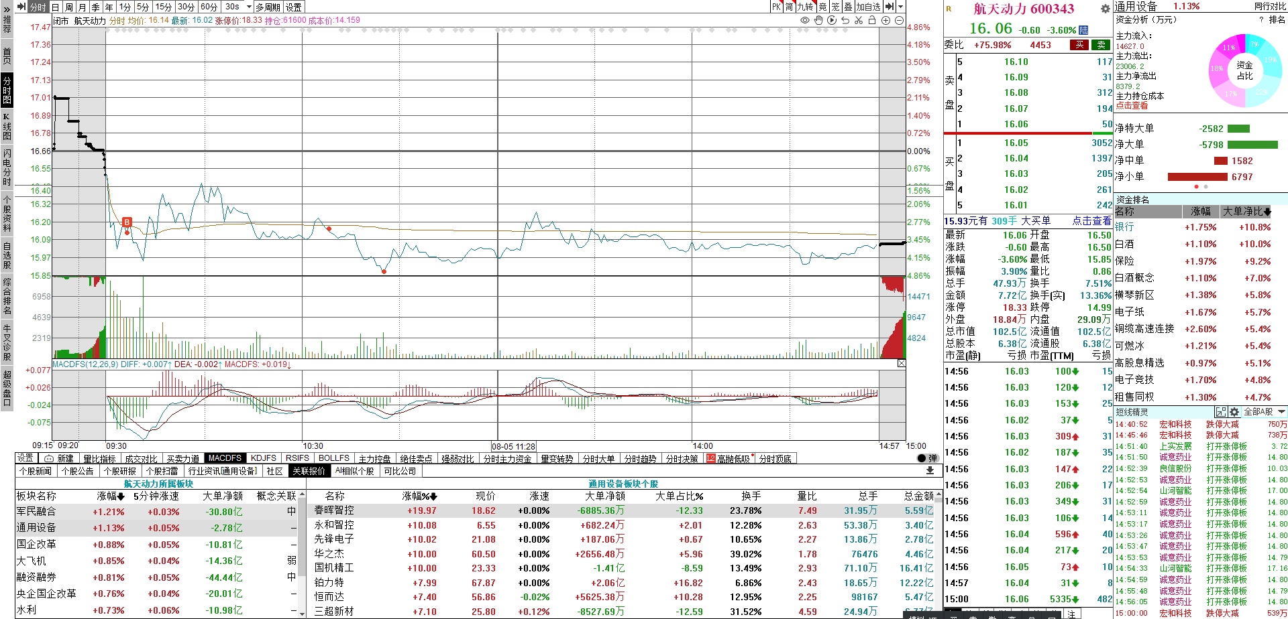
Task: Select the KDJFS indicator tab
Action: click(263, 458)
